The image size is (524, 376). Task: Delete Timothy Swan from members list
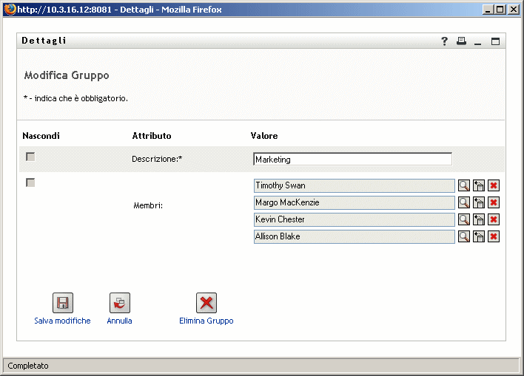click(x=494, y=185)
